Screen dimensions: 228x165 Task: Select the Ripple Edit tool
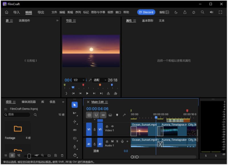pyautogui.click(x=75, y=121)
